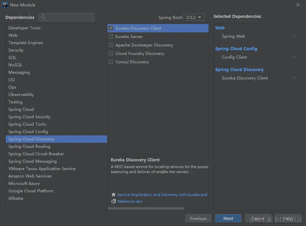Open Spring Cloud Routing category

click(56, 147)
